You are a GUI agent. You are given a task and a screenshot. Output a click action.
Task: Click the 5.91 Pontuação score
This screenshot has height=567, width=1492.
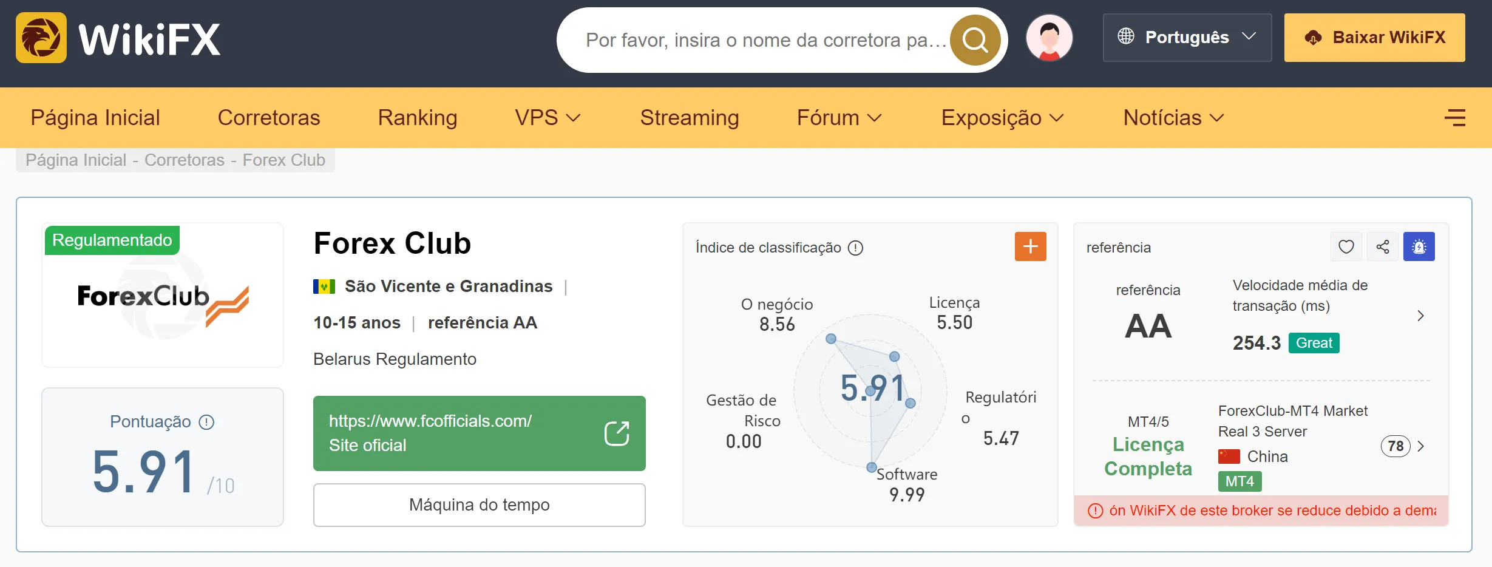[x=143, y=472]
